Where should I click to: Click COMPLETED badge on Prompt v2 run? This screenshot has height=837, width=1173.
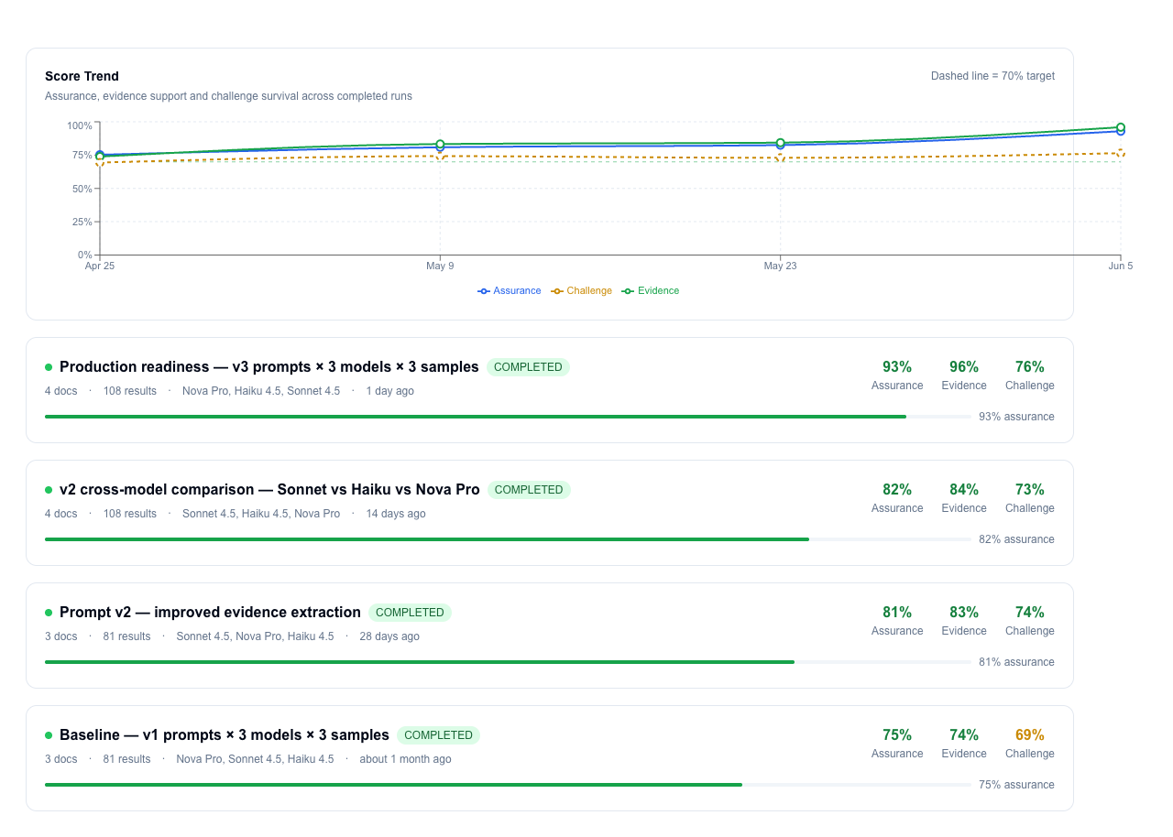[410, 613]
